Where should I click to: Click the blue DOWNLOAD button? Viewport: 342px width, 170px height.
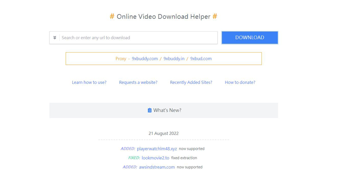point(250,38)
